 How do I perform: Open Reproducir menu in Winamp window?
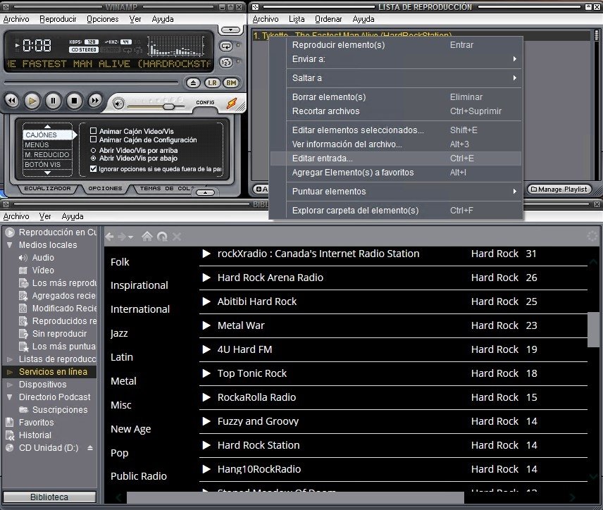58,19
